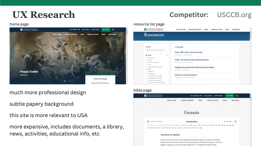Open Bible menu on bible page nav
Image resolution: width=261 pixels, height=146 pixels.
coord(200,100)
